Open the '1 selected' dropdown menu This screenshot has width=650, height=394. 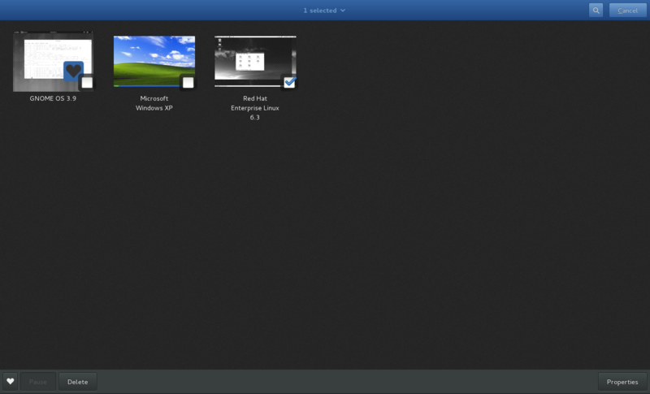click(323, 11)
